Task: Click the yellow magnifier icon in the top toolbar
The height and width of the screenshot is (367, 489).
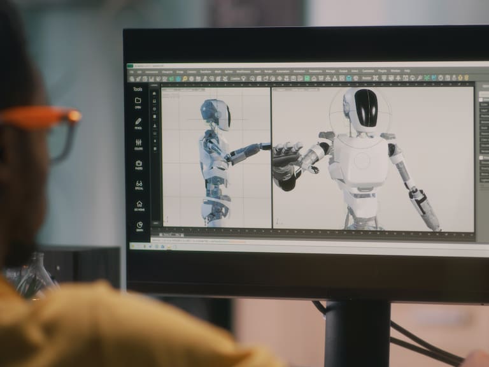Action: point(185,79)
